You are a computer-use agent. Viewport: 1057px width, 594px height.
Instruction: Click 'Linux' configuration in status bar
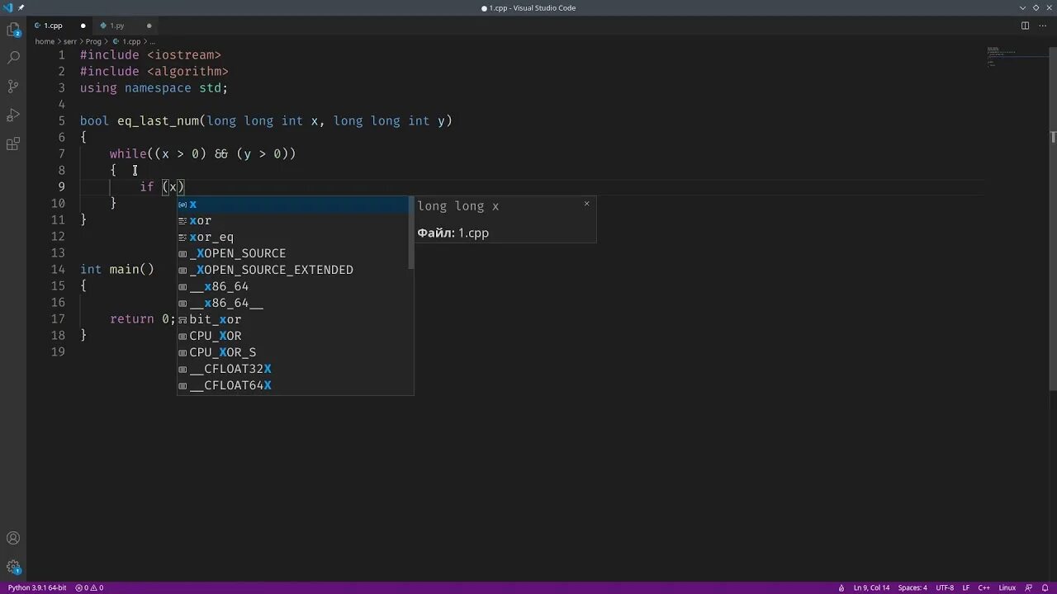point(1007,587)
